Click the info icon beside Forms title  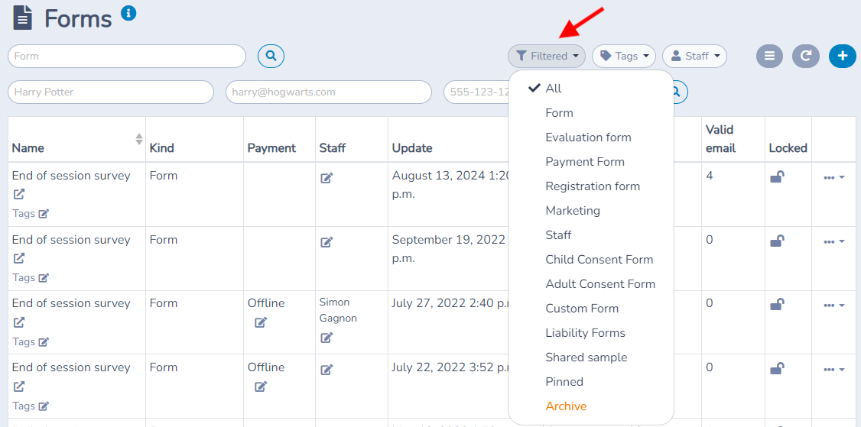[128, 13]
